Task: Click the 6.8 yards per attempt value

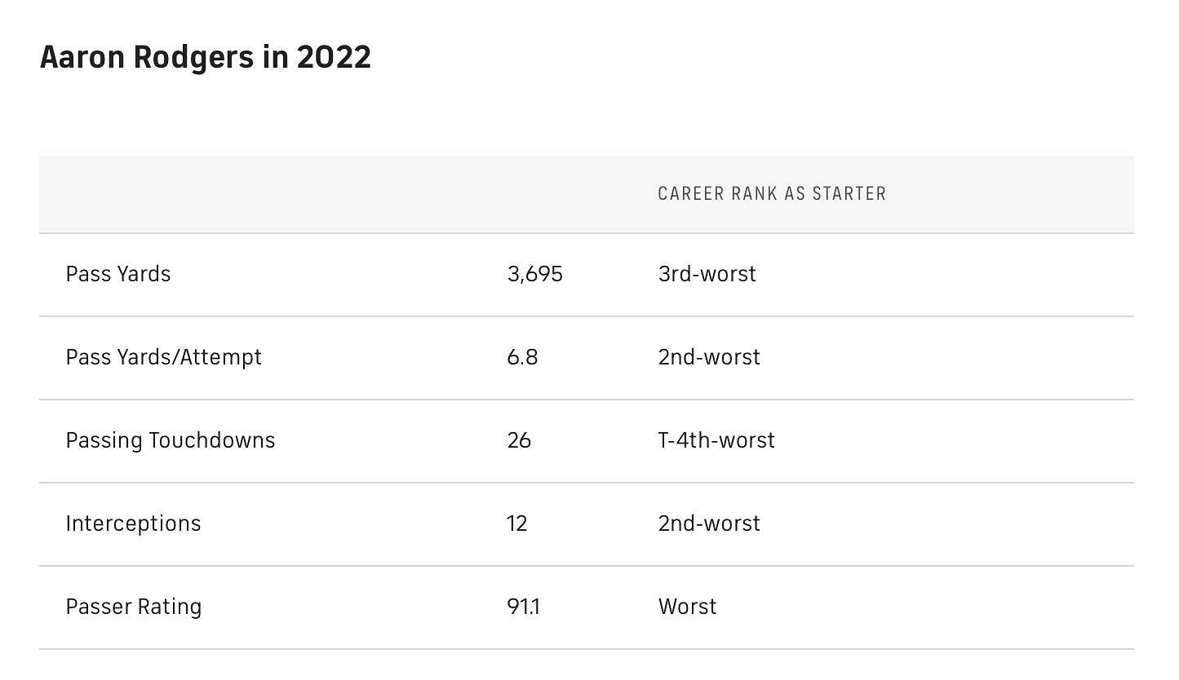Action: pos(522,357)
